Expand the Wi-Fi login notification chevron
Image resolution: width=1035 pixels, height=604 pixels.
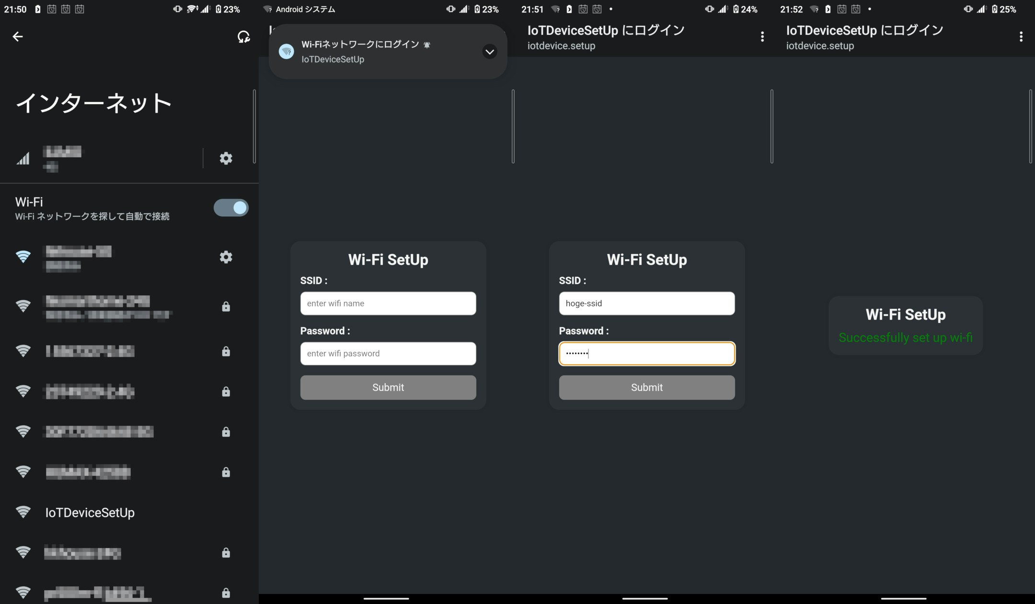coord(489,52)
